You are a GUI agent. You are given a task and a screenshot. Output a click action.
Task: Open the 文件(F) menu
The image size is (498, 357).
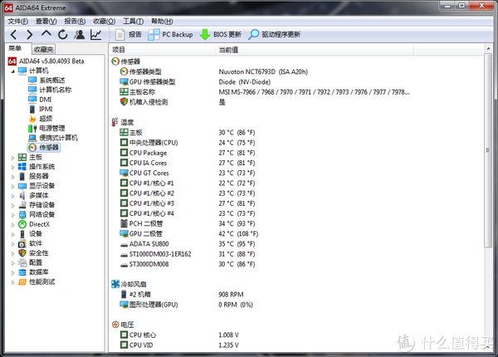click(x=17, y=22)
